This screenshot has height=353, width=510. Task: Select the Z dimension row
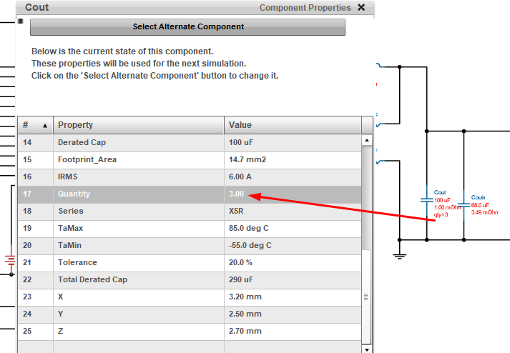(190, 332)
